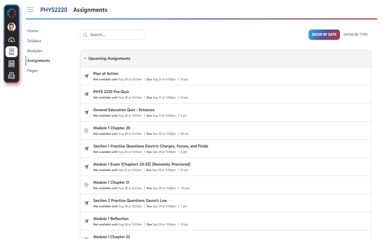Open the user account avatar

pyautogui.click(x=12, y=27)
